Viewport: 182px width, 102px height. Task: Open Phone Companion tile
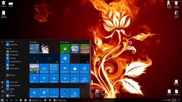[44, 68]
